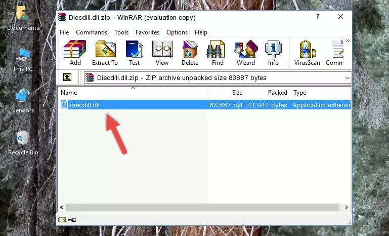Select the diecdill.dll file row
389x236 pixels.
coord(204,105)
